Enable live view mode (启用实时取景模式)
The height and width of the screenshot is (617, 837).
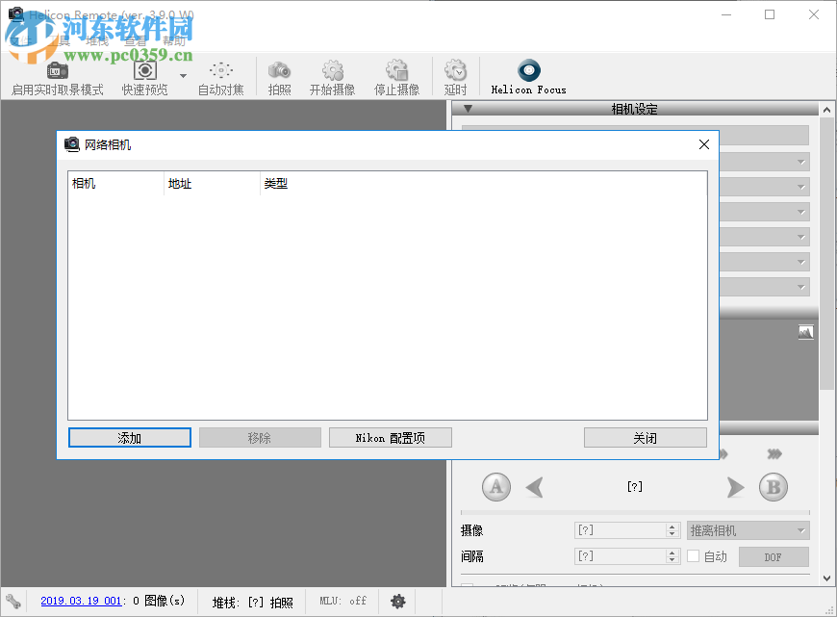56,77
